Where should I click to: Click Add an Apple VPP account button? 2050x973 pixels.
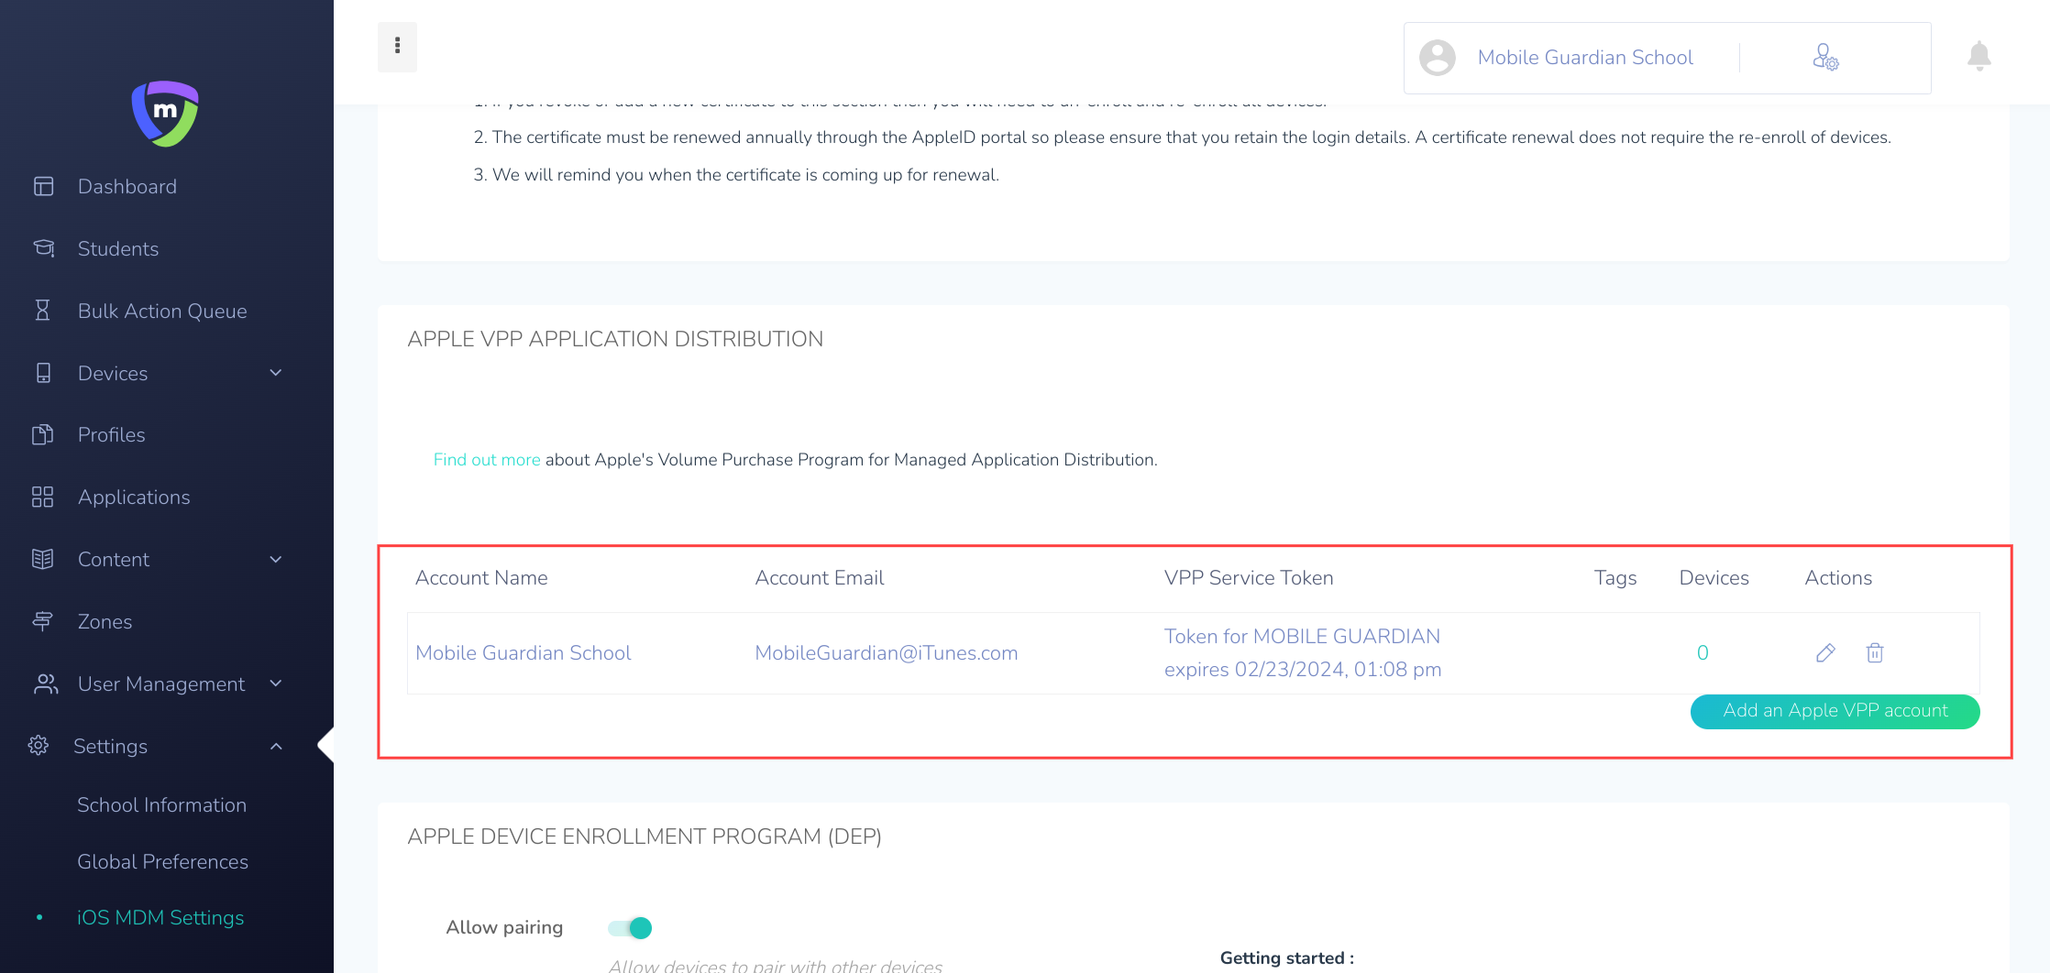tap(1835, 711)
